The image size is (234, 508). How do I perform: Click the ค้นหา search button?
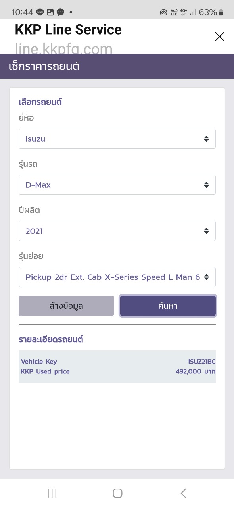pos(168,306)
